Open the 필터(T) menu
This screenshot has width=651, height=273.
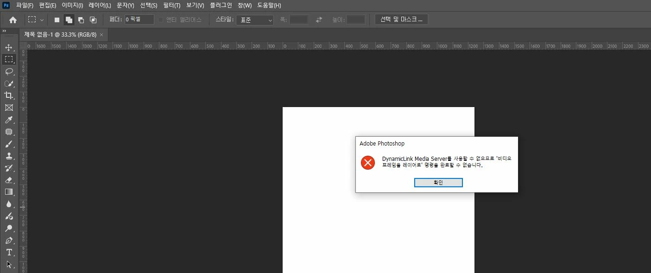click(172, 6)
